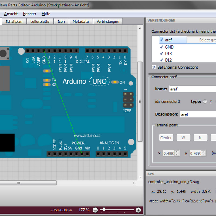The image size is (216, 216).
Task: Open the Ansicht menu
Action: (x=11, y=14)
